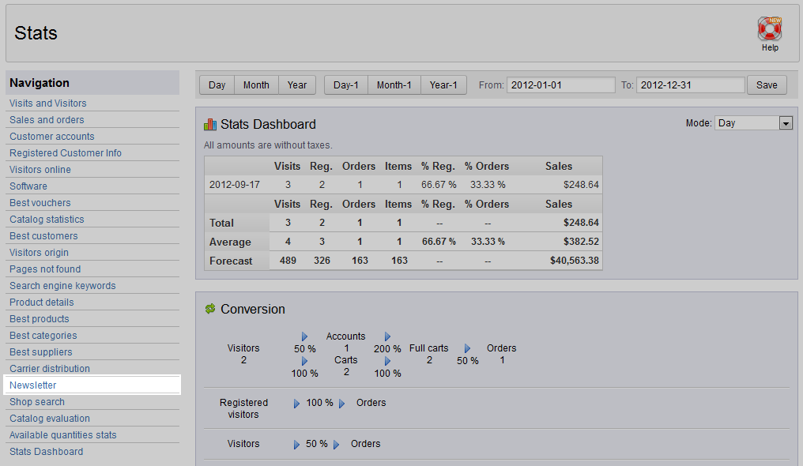Viewport: 803px width, 466px height.
Task: Open the Newsletter stats page
Action: coord(33,385)
